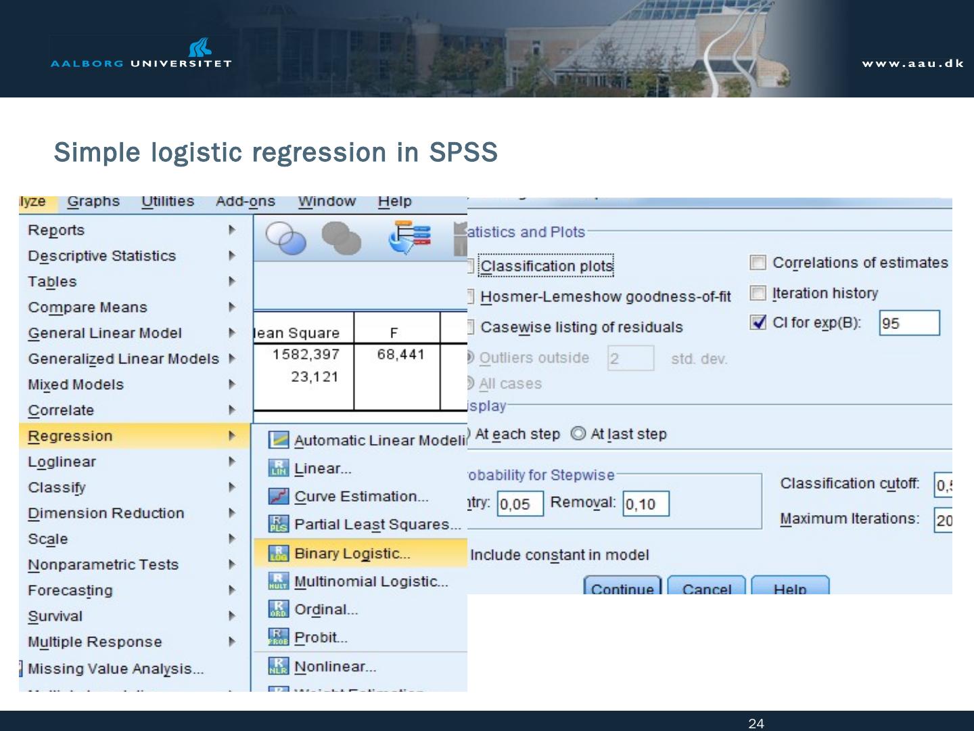Image resolution: width=974 pixels, height=731 pixels.
Task: Click the Automatic Linear Modeling icon
Action: tap(278, 440)
